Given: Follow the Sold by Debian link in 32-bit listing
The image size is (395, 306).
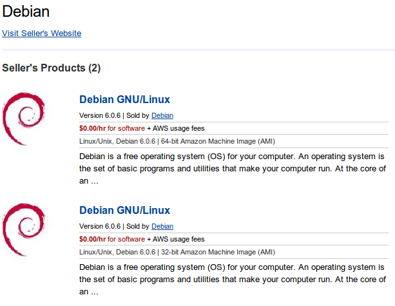Looking at the screenshot, I should [162, 227].
